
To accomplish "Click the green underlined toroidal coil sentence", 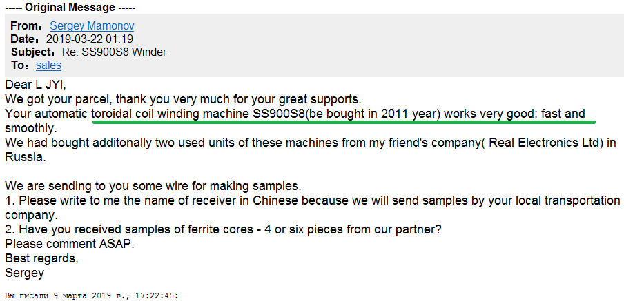I will click(x=344, y=114).
